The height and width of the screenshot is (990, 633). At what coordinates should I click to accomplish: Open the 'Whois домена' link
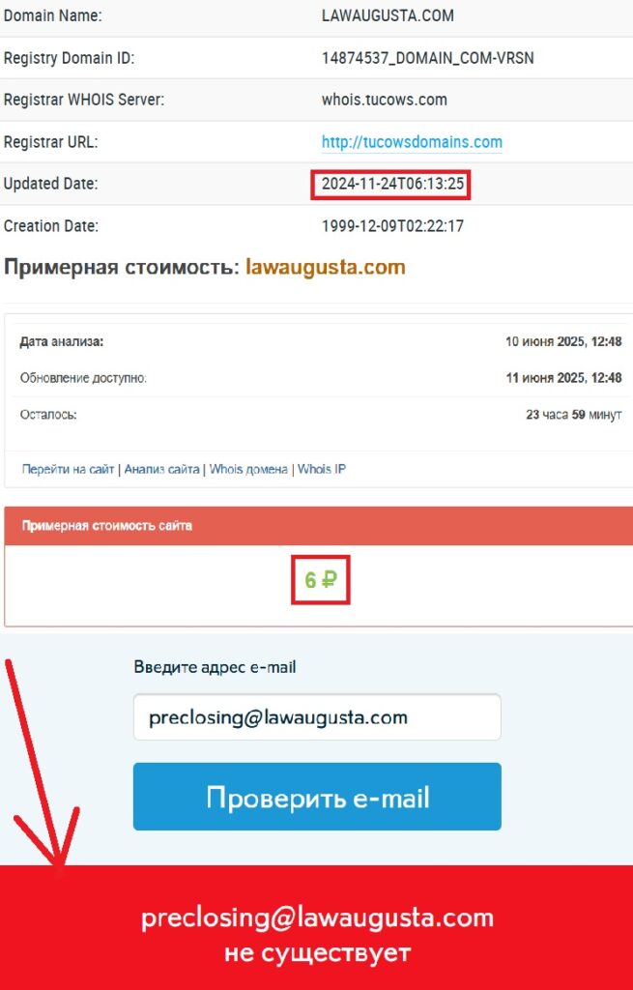tap(248, 469)
